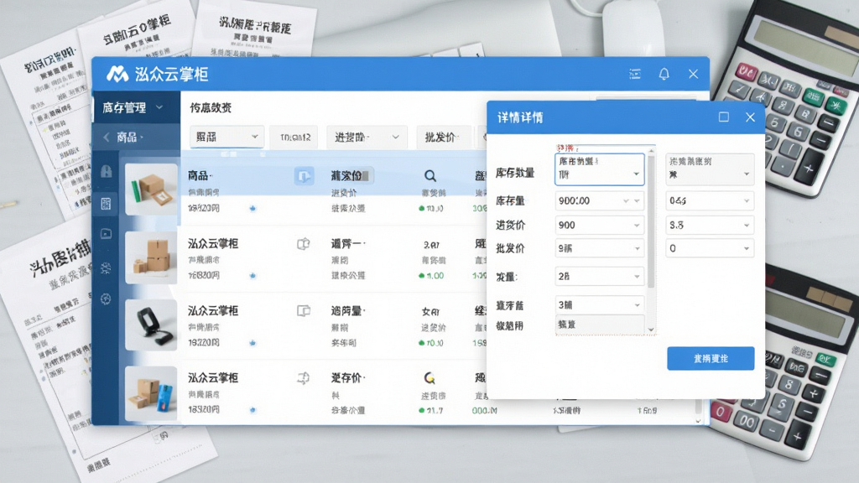Viewport: 859px width, 483px height.
Task: Open the dropdown showing 3 in the dialog
Action: tap(599, 305)
